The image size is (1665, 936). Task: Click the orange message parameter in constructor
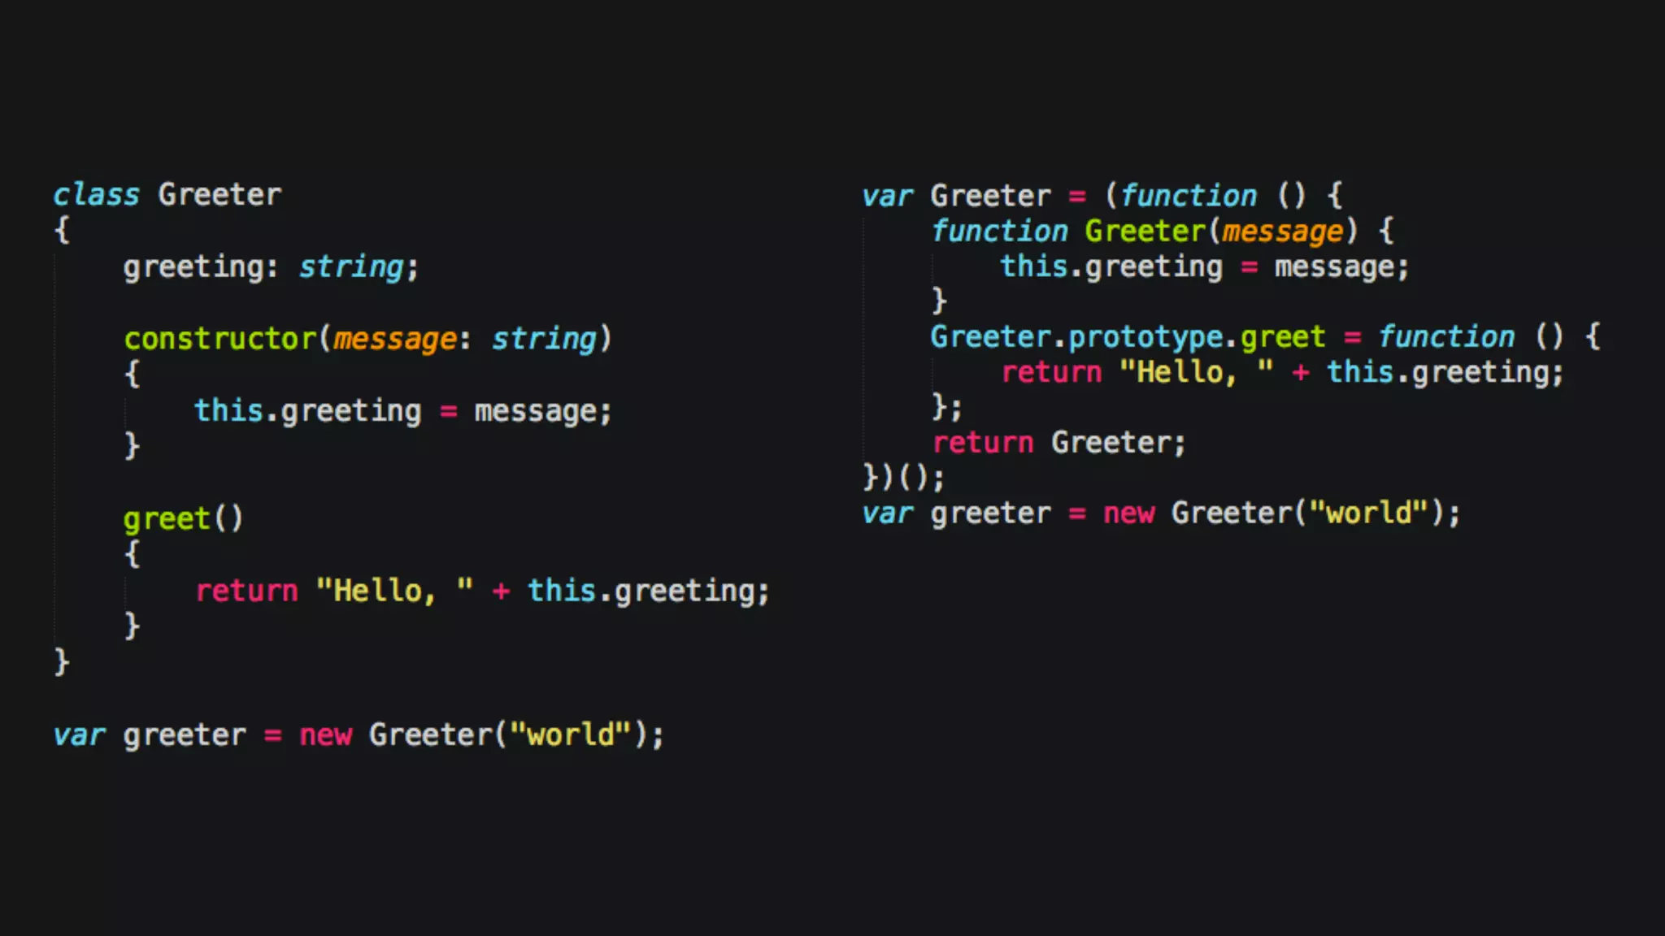pos(395,339)
